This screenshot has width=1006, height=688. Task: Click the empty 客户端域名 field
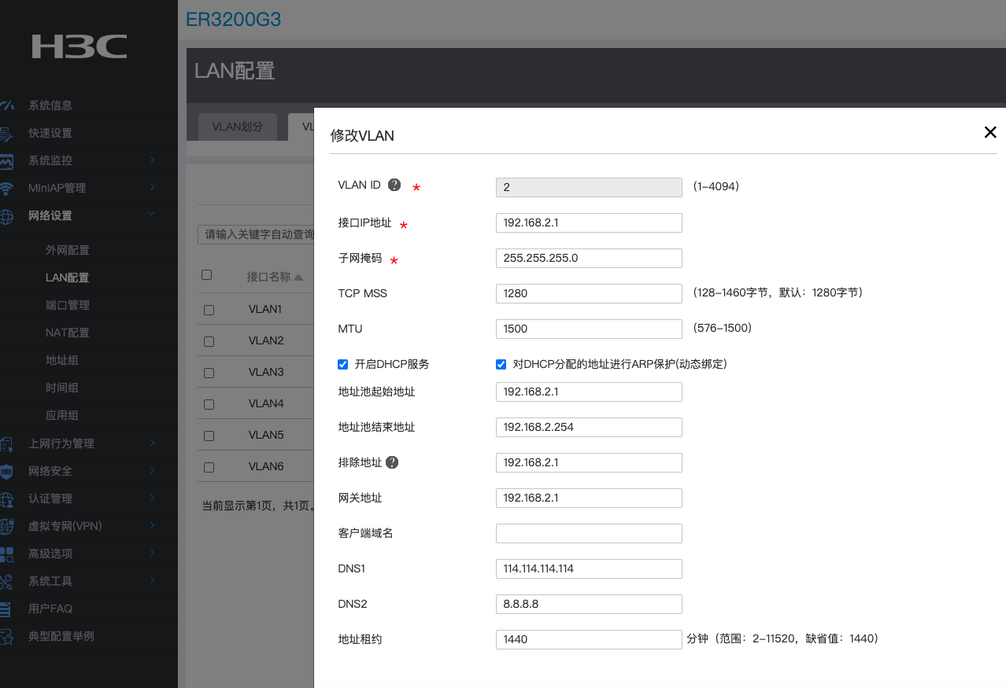click(589, 533)
